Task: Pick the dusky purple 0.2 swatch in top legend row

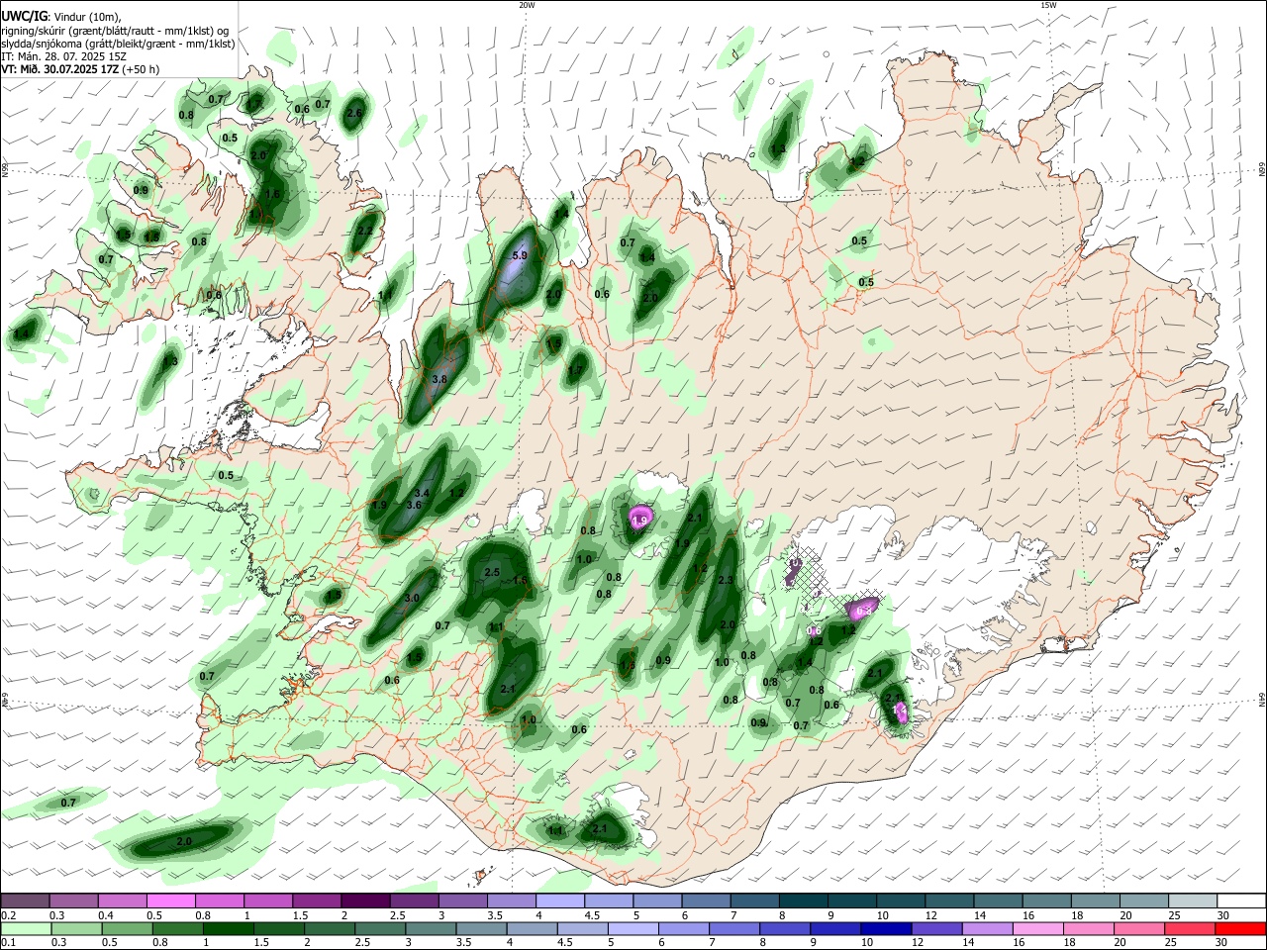Action: (x=25, y=901)
